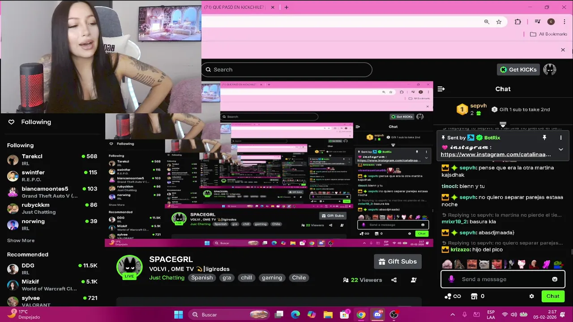
Task: Click the Kick search field
Action: [287, 70]
